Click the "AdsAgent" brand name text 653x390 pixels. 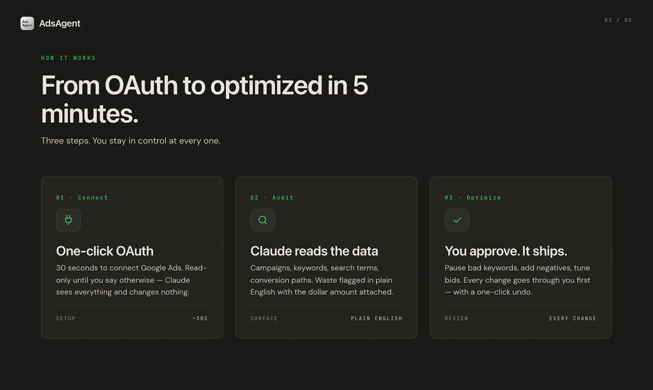pyautogui.click(x=60, y=23)
